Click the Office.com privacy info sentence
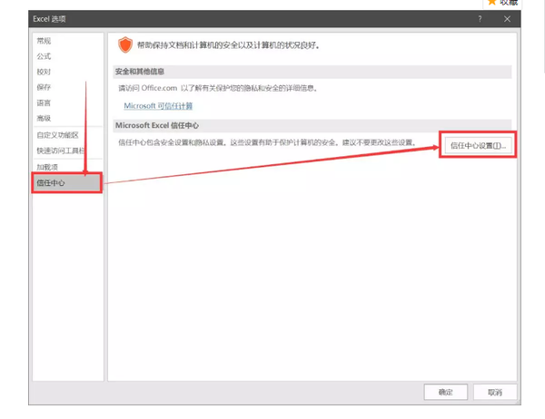The image size is (545, 419). pyautogui.click(x=218, y=88)
